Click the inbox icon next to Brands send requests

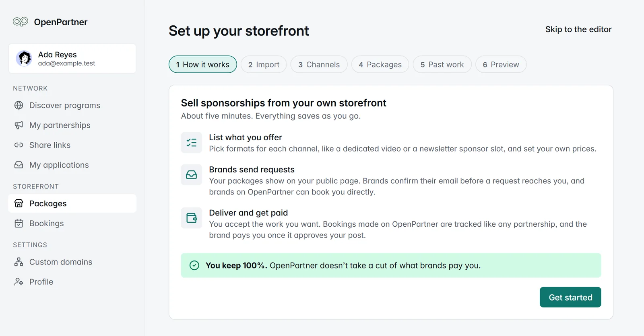click(x=192, y=175)
